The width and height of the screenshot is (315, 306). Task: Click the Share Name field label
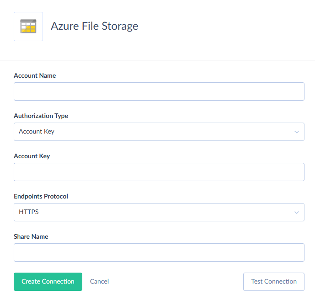pyautogui.click(x=31, y=236)
